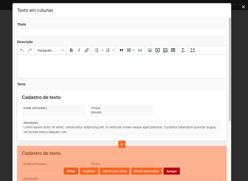This screenshot has height=181, width=248.
Task: Insert a code snippet with the braces icon
Action: (x=140, y=50)
